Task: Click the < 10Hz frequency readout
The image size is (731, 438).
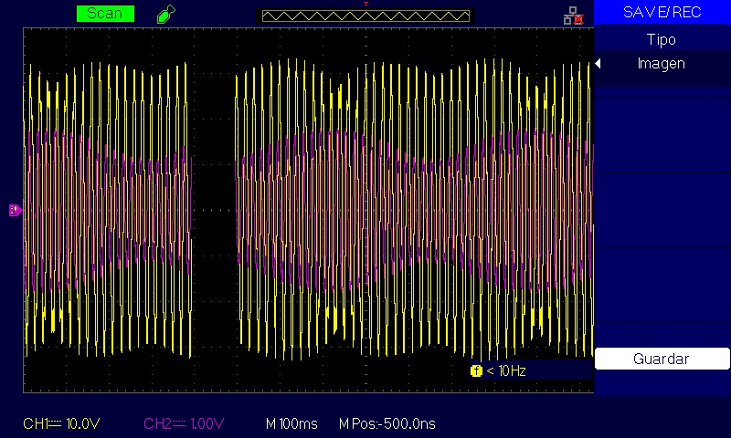Action: (506, 371)
